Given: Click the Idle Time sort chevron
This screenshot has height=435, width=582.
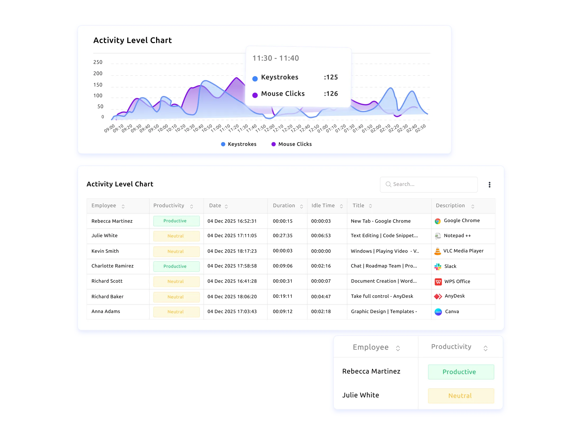Looking at the screenshot, I should pos(341,207).
